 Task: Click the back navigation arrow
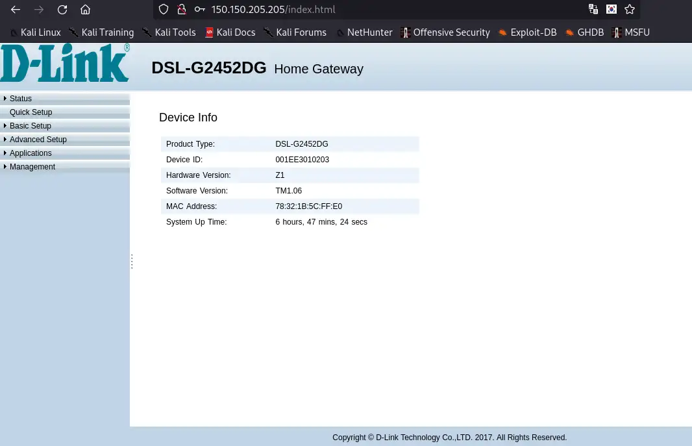16,10
